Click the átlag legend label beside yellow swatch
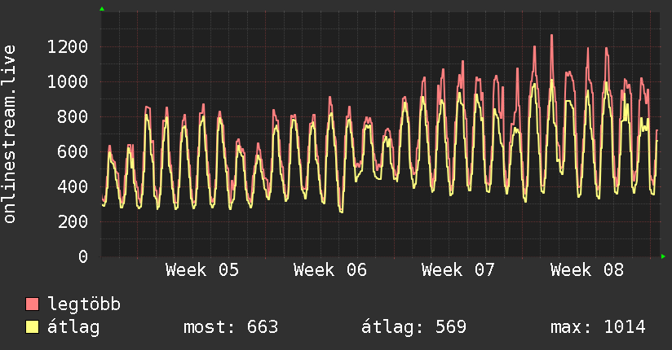Image resolution: width=672 pixels, height=350 pixels. tap(73, 327)
